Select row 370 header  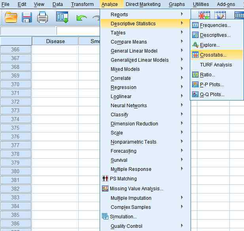coord(15,84)
